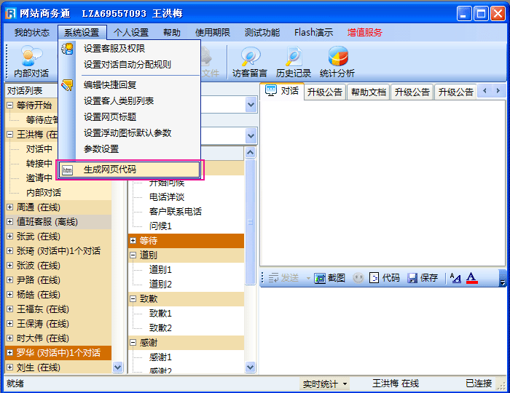Click the 截图 screenshot icon
The width and height of the screenshot is (510, 393).
320,278
